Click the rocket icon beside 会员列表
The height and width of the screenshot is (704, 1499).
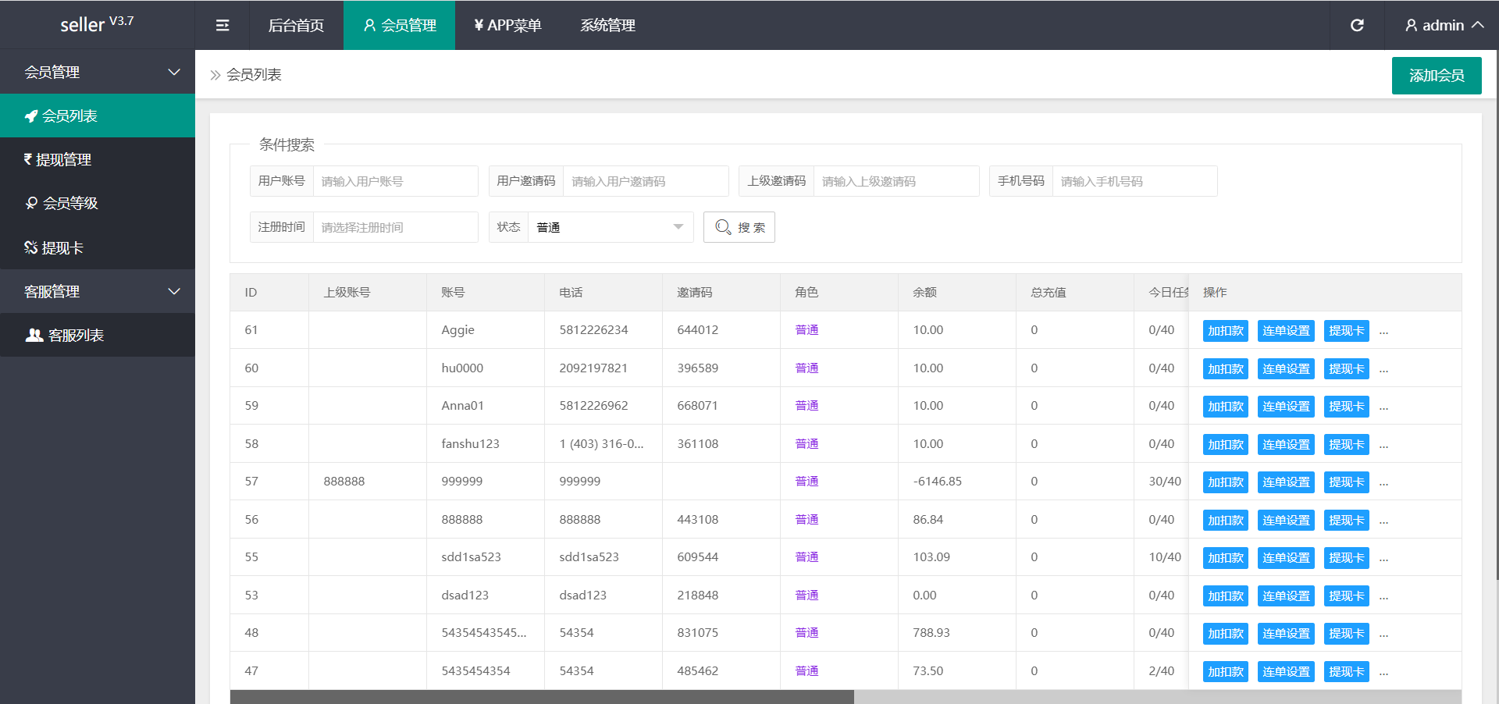click(31, 116)
